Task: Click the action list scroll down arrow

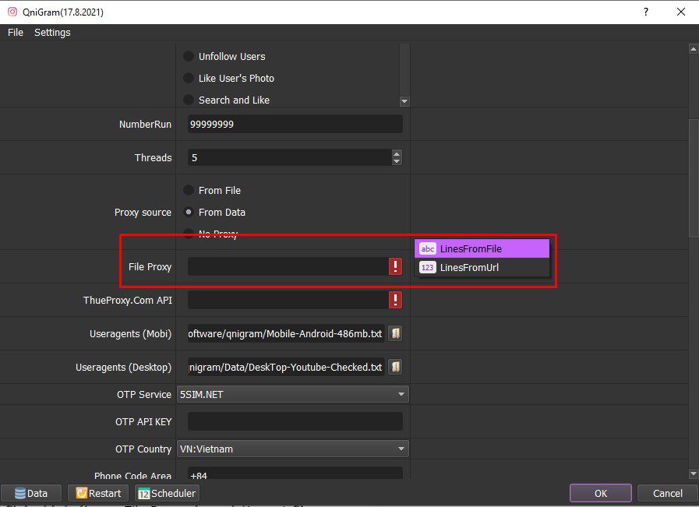Action: click(404, 101)
